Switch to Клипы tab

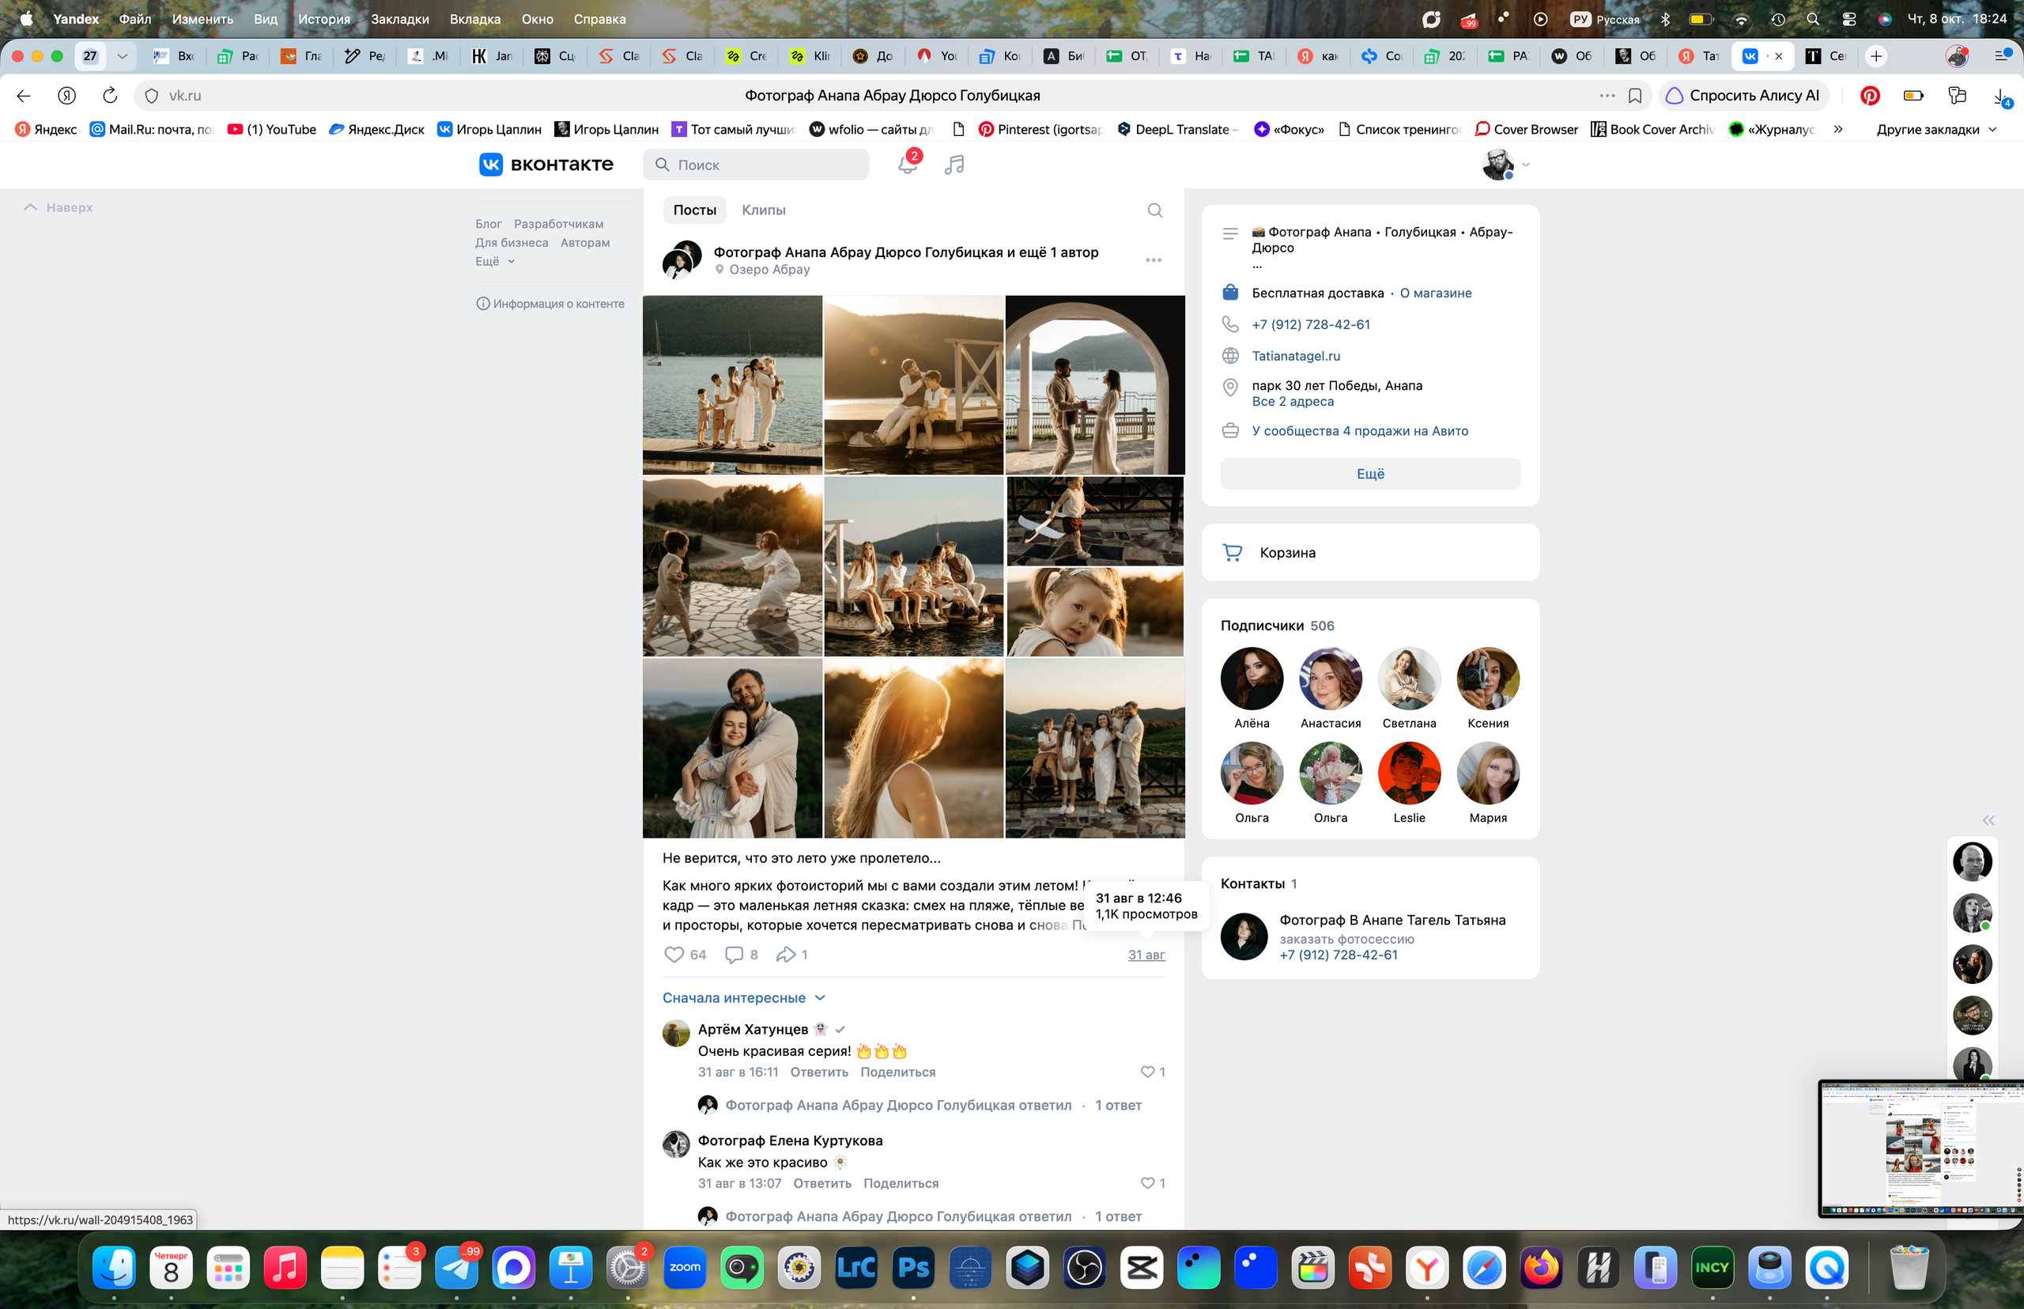(763, 210)
